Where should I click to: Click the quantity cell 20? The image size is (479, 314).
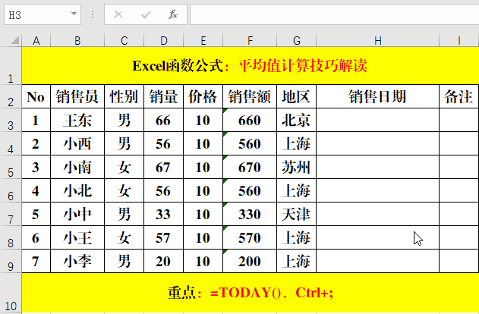(x=164, y=261)
